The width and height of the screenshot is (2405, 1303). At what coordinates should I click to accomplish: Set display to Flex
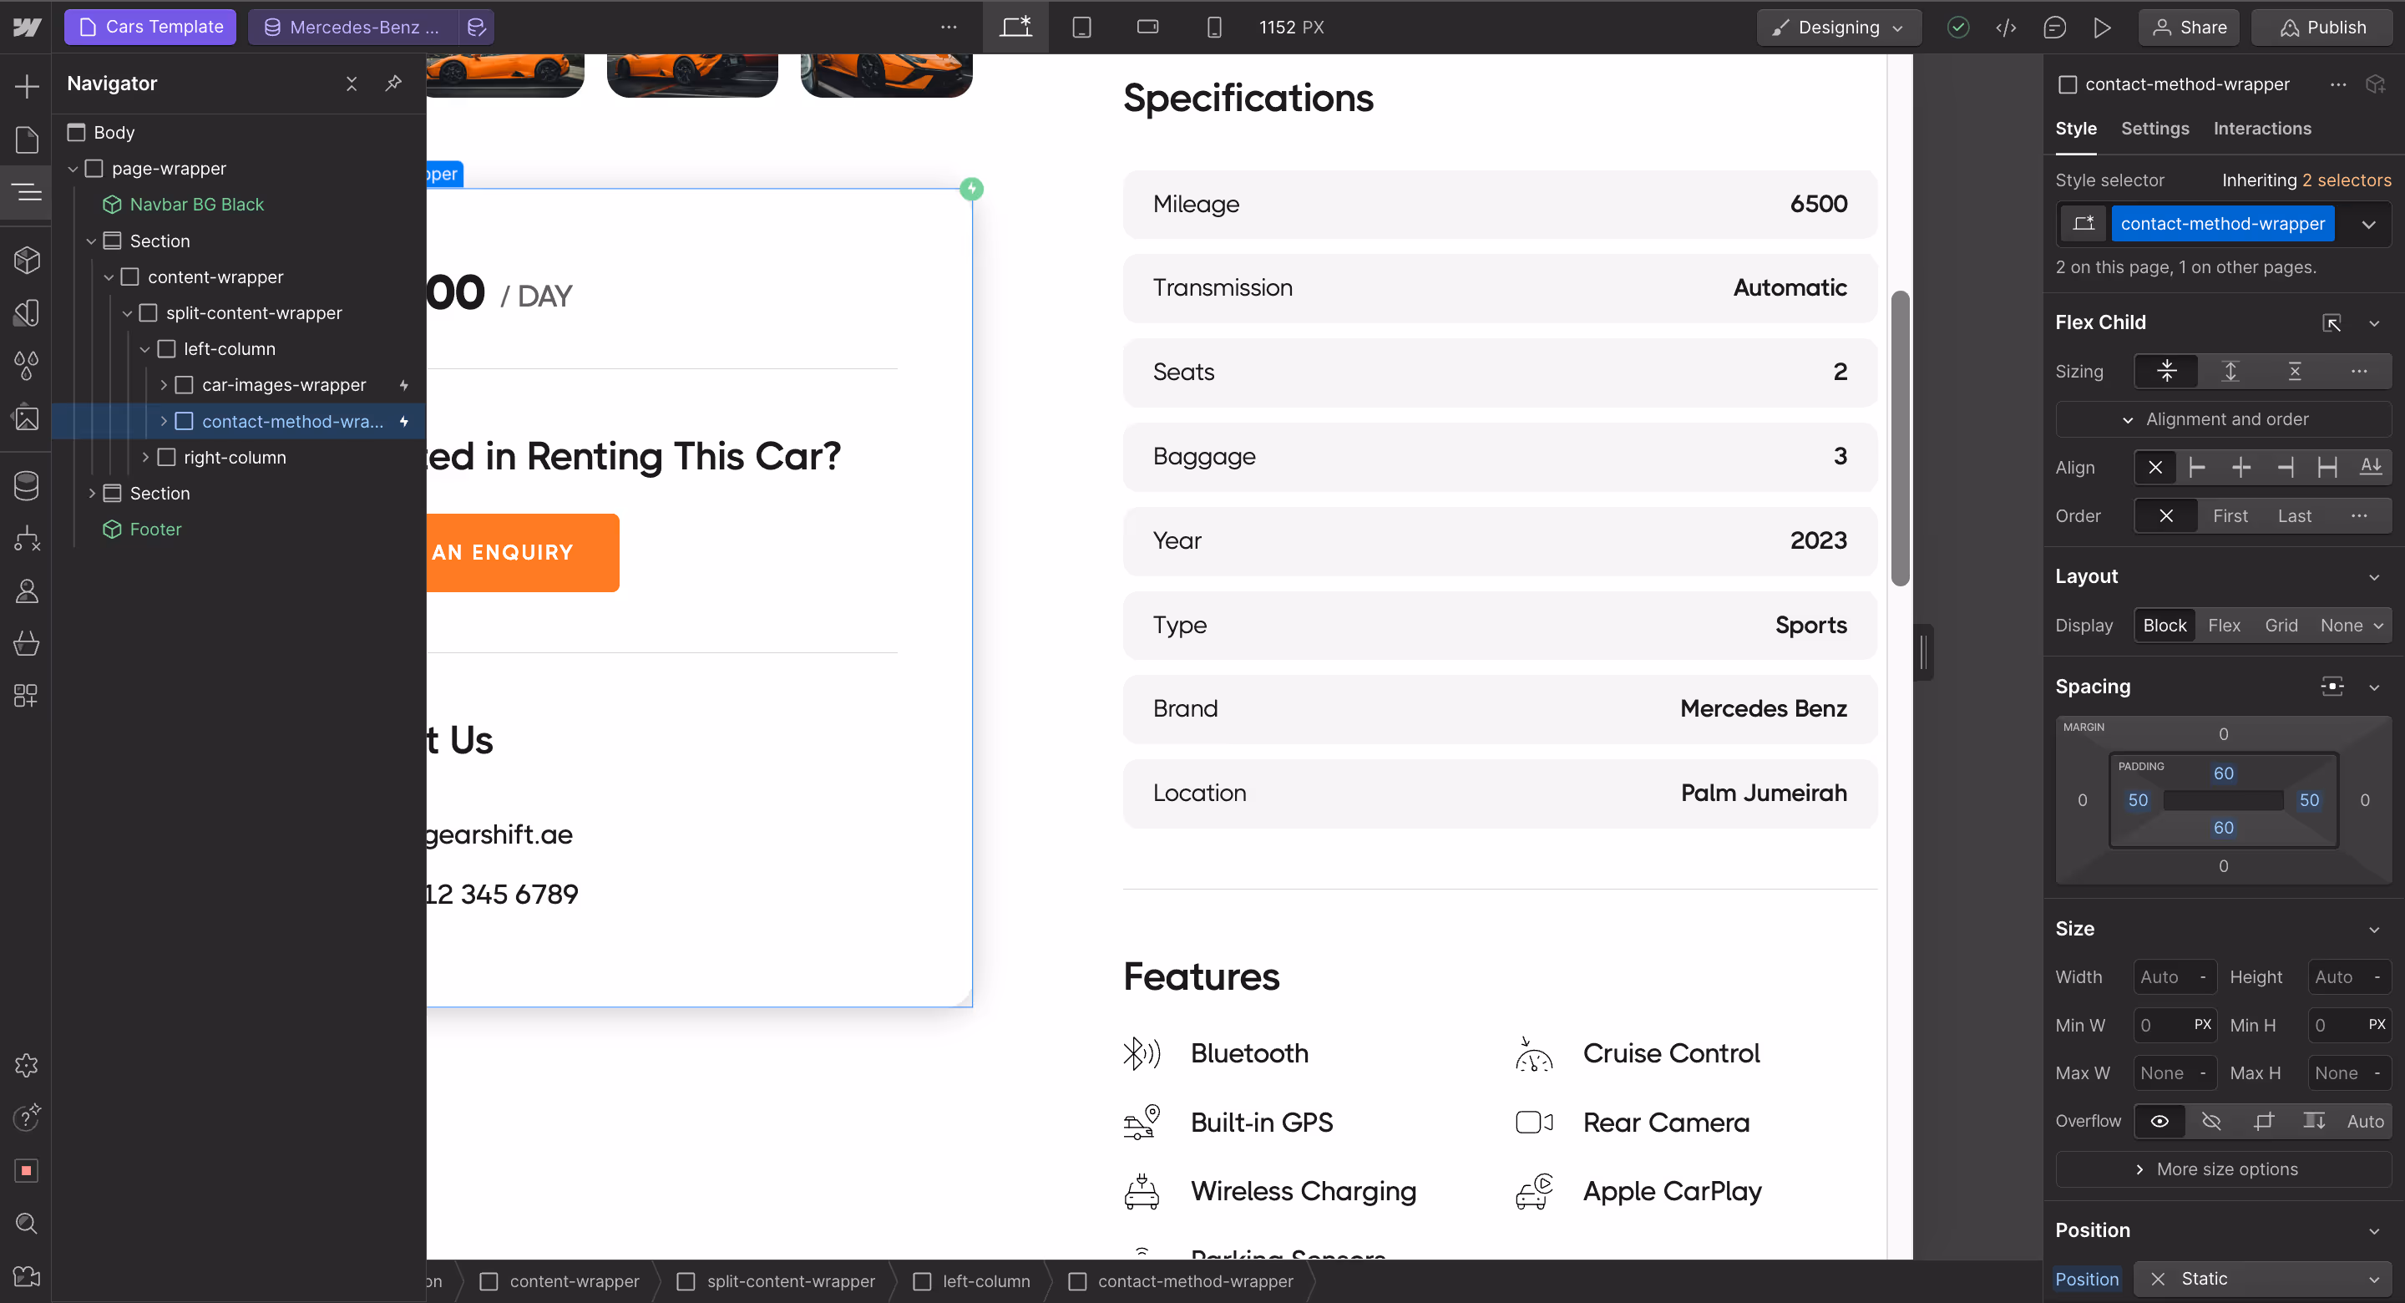(2224, 625)
